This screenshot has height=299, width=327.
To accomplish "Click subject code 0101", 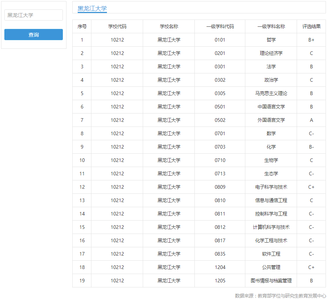I will coord(220,40).
